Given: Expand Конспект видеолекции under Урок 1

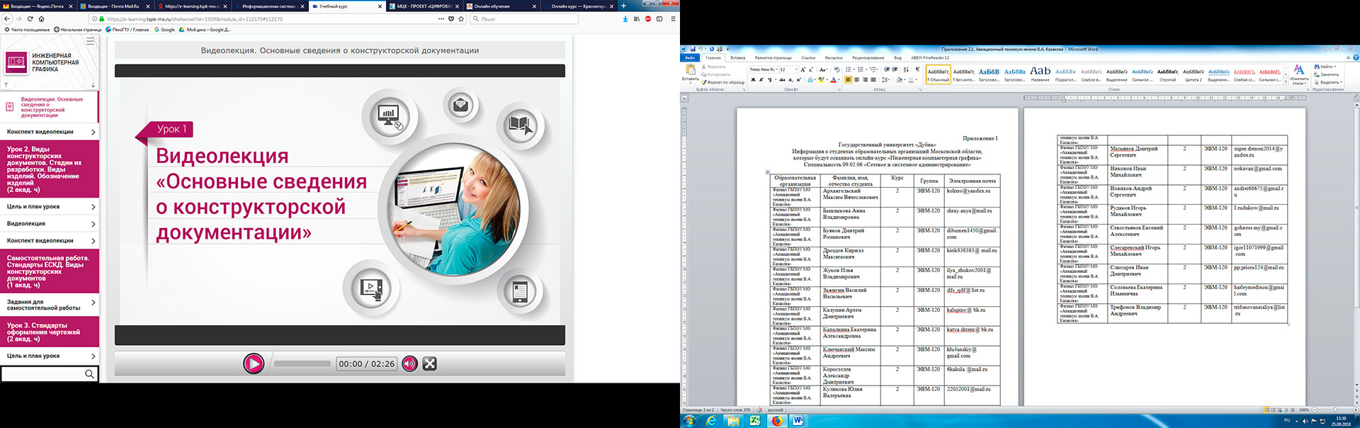Looking at the screenshot, I should pyautogui.click(x=50, y=132).
